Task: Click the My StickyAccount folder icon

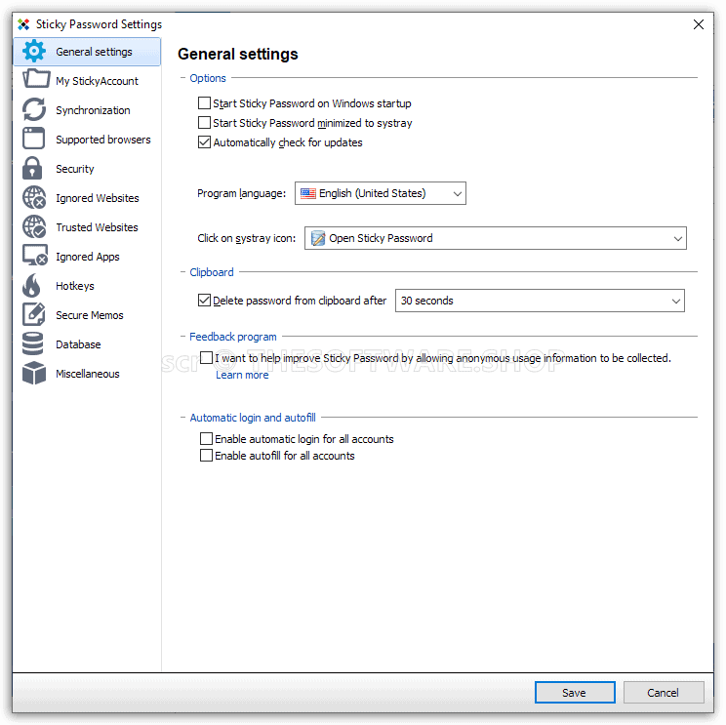Action: 36,79
